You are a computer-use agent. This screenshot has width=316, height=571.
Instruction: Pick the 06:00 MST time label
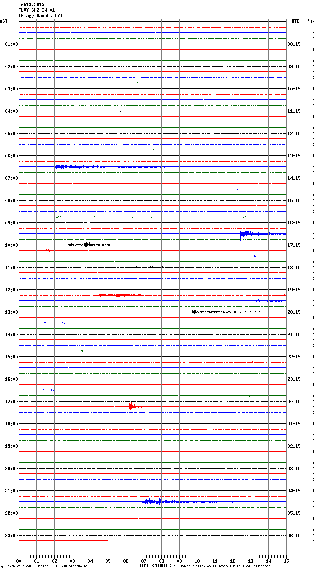click(12, 156)
